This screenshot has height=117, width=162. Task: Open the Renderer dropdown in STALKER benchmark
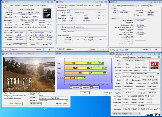tap(53, 98)
